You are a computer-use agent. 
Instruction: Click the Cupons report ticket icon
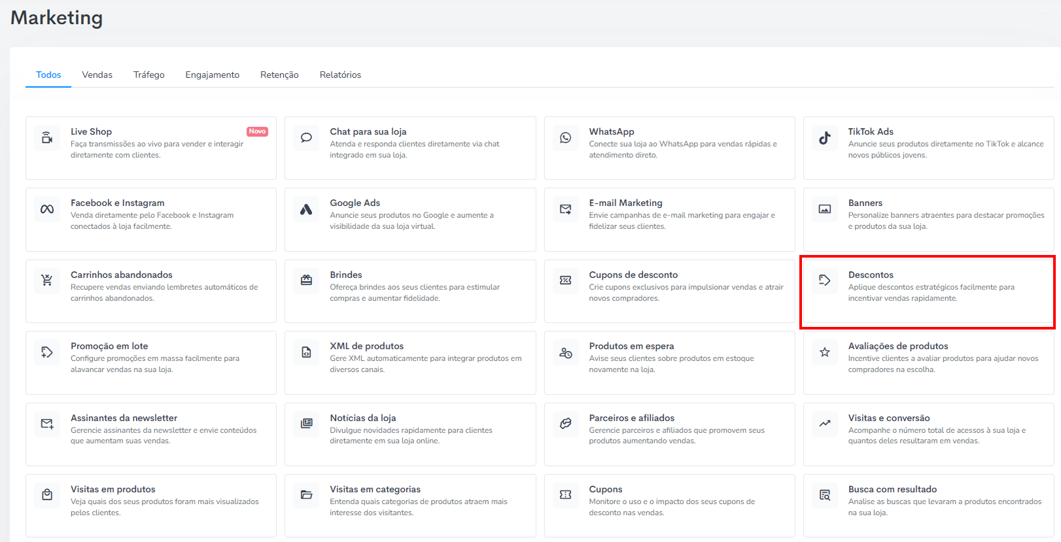pyautogui.click(x=566, y=495)
